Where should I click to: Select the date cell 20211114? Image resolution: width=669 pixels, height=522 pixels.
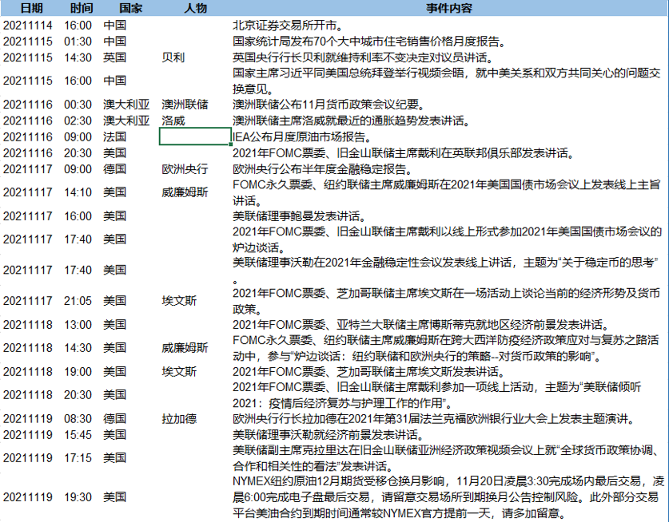point(28,25)
